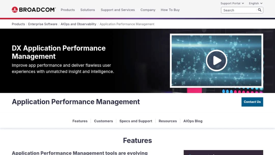Expand the Support Portal dropdown
The height and width of the screenshot is (155, 275).
232,3
